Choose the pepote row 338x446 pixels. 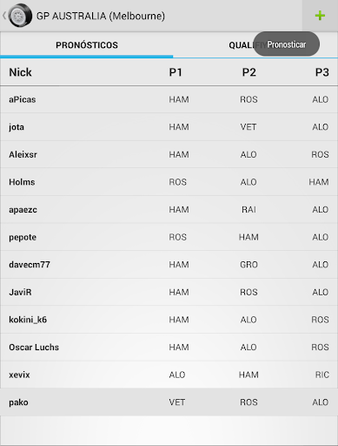[x=169, y=237]
